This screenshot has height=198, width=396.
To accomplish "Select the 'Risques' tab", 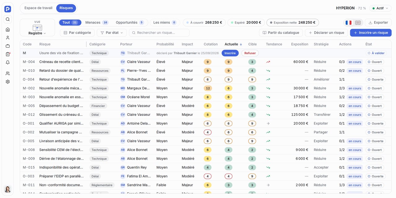I will click(66, 8).
